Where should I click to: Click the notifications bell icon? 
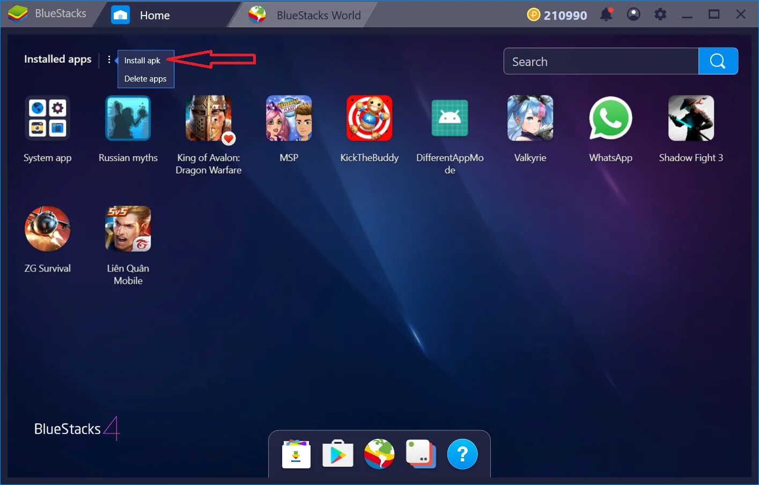[607, 14]
